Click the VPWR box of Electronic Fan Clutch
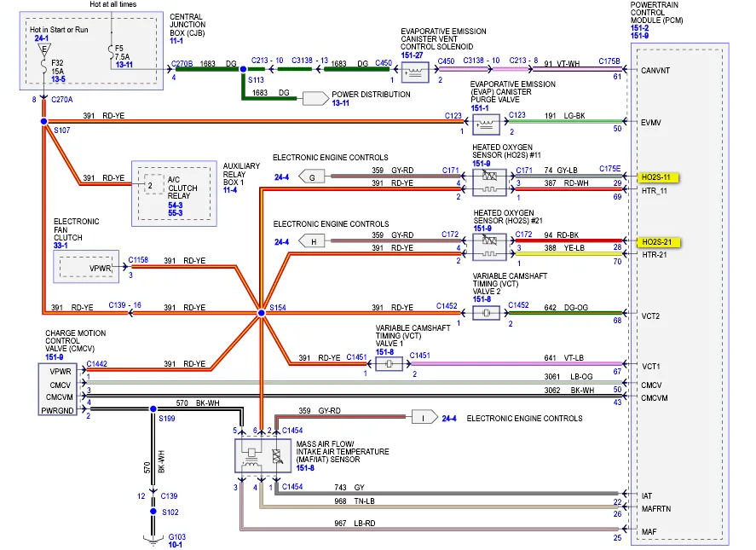Screen dimensions: 756x550 (x=86, y=267)
